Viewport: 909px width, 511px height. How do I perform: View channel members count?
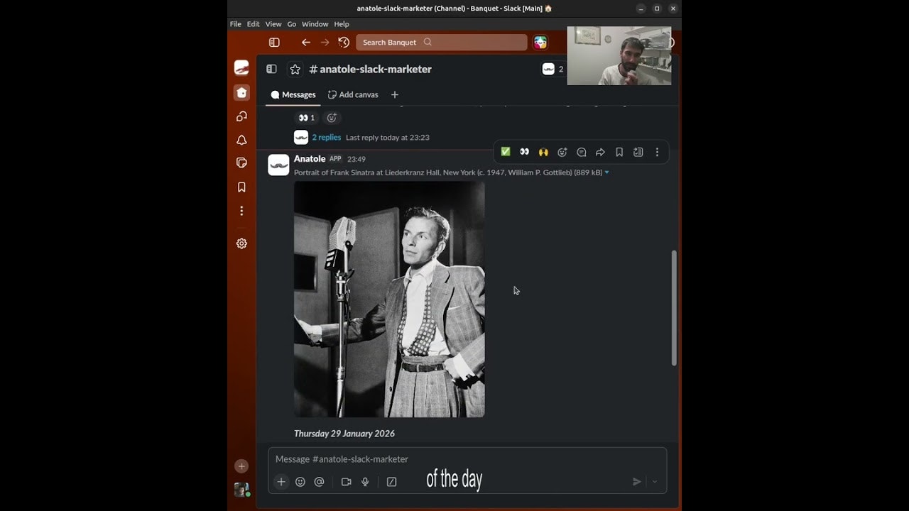pos(553,69)
